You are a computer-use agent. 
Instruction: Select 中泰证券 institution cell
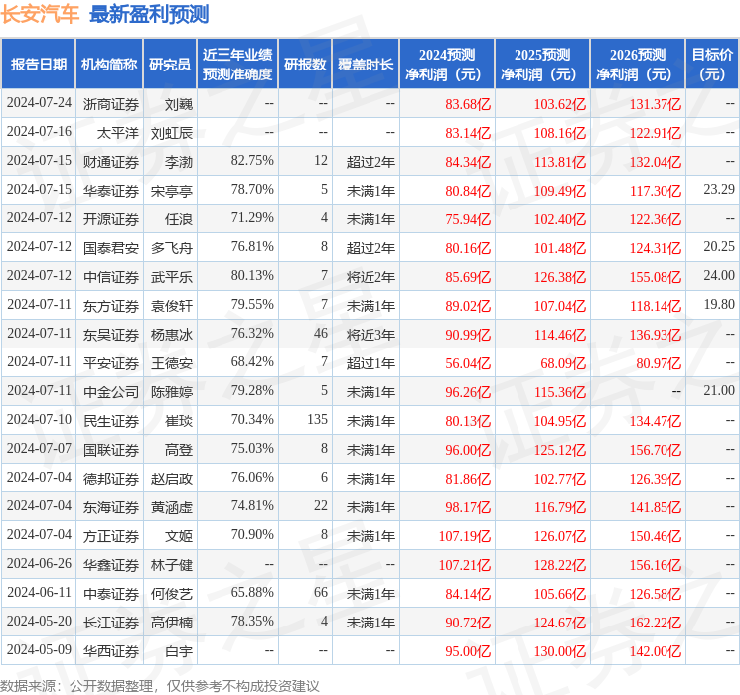(111, 594)
